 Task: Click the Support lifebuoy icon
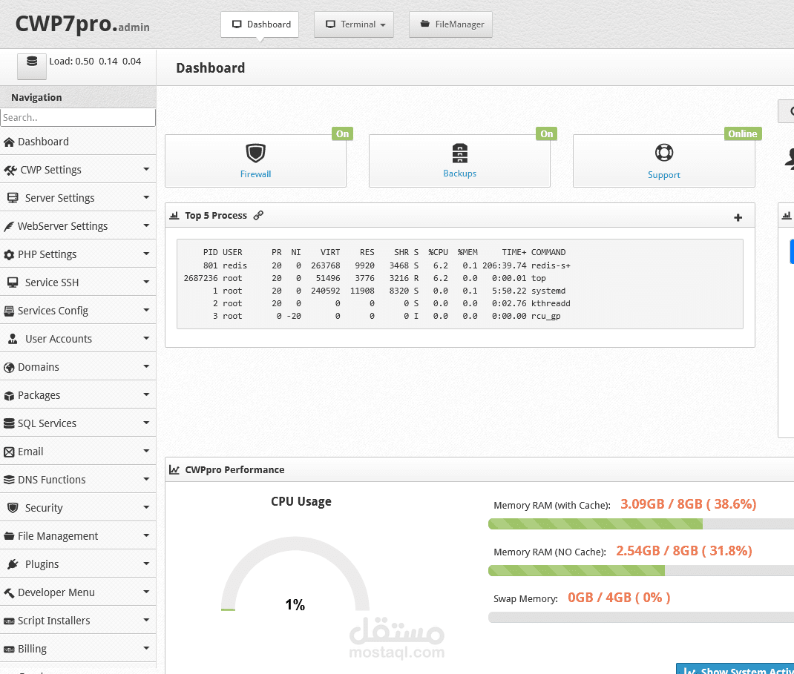(x=664, y=152)
